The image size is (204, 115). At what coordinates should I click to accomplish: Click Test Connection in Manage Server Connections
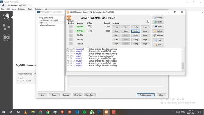point(146,95)
